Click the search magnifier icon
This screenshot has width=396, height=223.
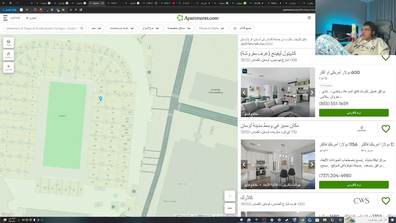82,28
